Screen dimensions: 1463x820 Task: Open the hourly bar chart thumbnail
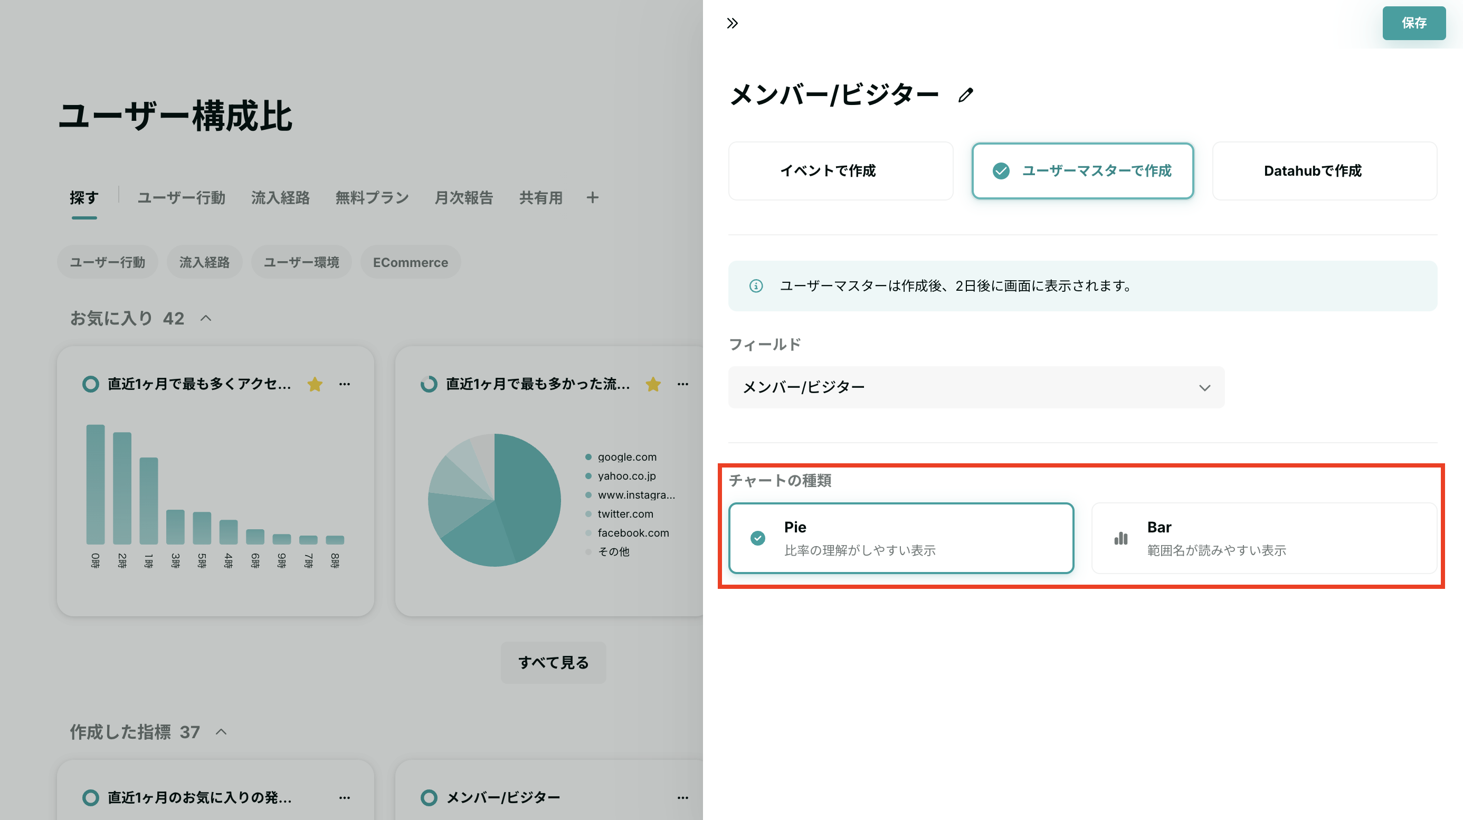point(215,496)
